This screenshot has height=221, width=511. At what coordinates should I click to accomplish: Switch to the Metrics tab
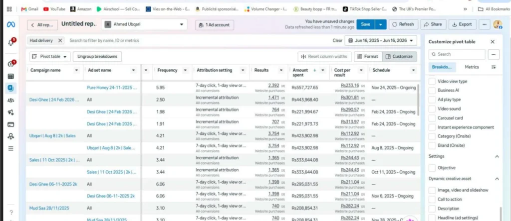coord(472,67)
